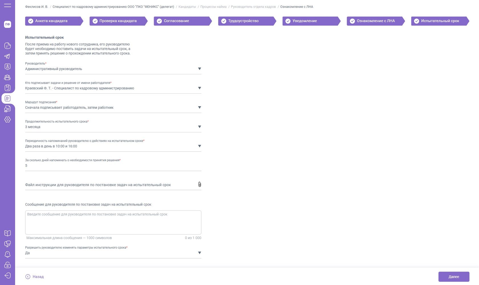Open the settings gear in sidebar
The width and height of the screenshot is (479, 285).
pyautogui.click(x=7, y=120)
